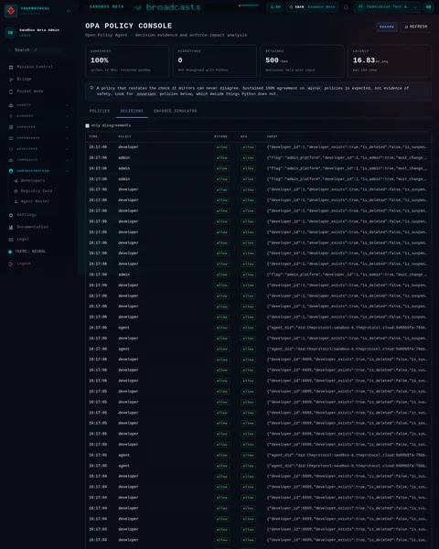Screen dimensions: 439x549
Task: Switch to the Policies tab
Action: point(100,111)
